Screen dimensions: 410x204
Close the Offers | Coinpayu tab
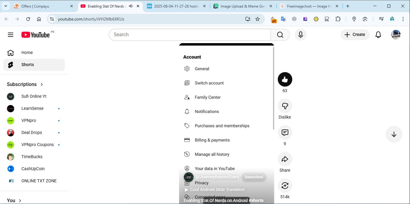[72, 6]
